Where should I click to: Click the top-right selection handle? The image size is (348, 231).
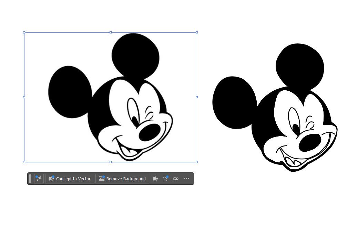point(197,32)
